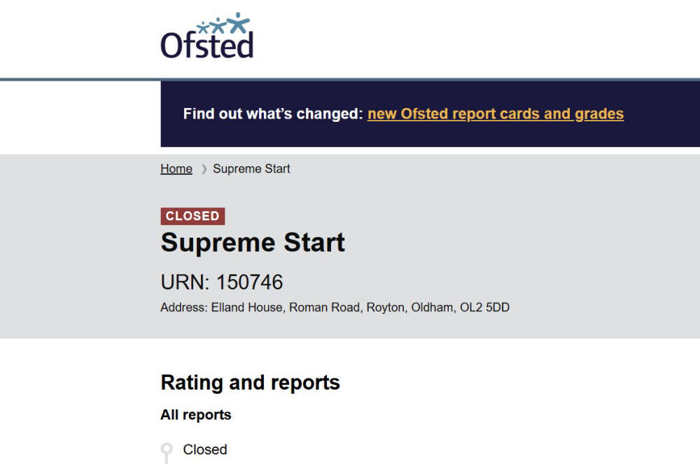Go to Home via the breadcrumb

tap(176, 169)
